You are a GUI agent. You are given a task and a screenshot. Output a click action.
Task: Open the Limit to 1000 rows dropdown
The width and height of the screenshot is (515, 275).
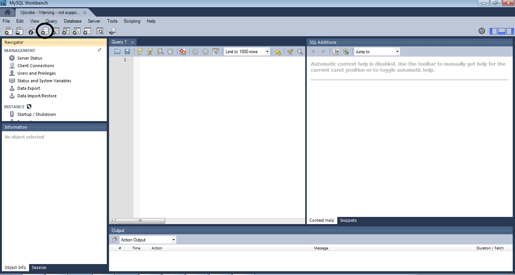coord(267,51)
